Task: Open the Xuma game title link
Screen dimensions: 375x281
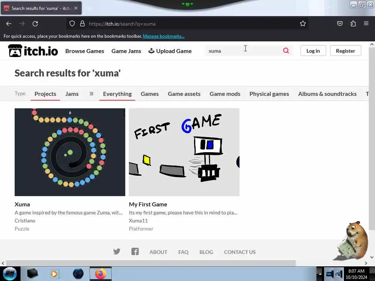Action: [22, 204]
